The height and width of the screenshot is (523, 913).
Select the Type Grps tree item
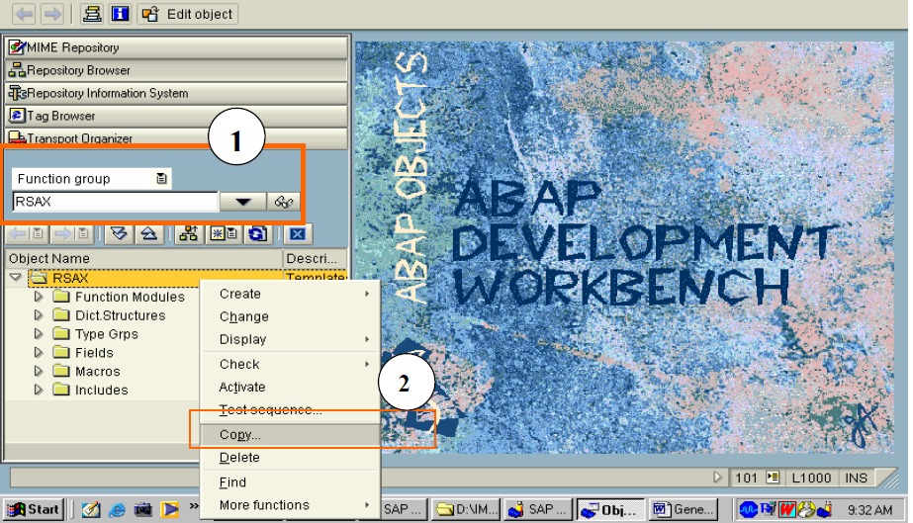pos(107,334)
